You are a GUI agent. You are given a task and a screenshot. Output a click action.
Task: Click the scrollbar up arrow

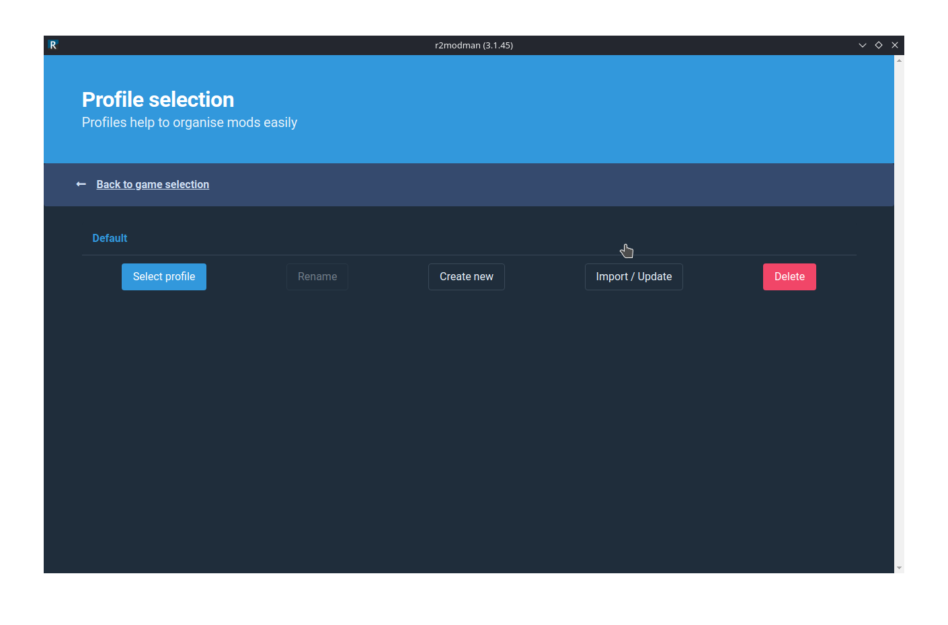pyautogui.click(x=900, y=60)
